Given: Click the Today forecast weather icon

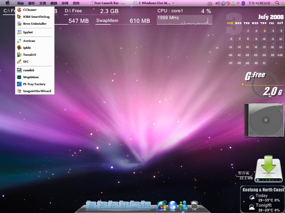Looking at the screenshot, I should click(x=252, y=197).
